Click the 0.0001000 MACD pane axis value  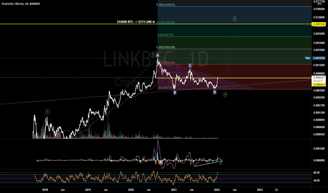pyautogui.click(x=319, y=149)
